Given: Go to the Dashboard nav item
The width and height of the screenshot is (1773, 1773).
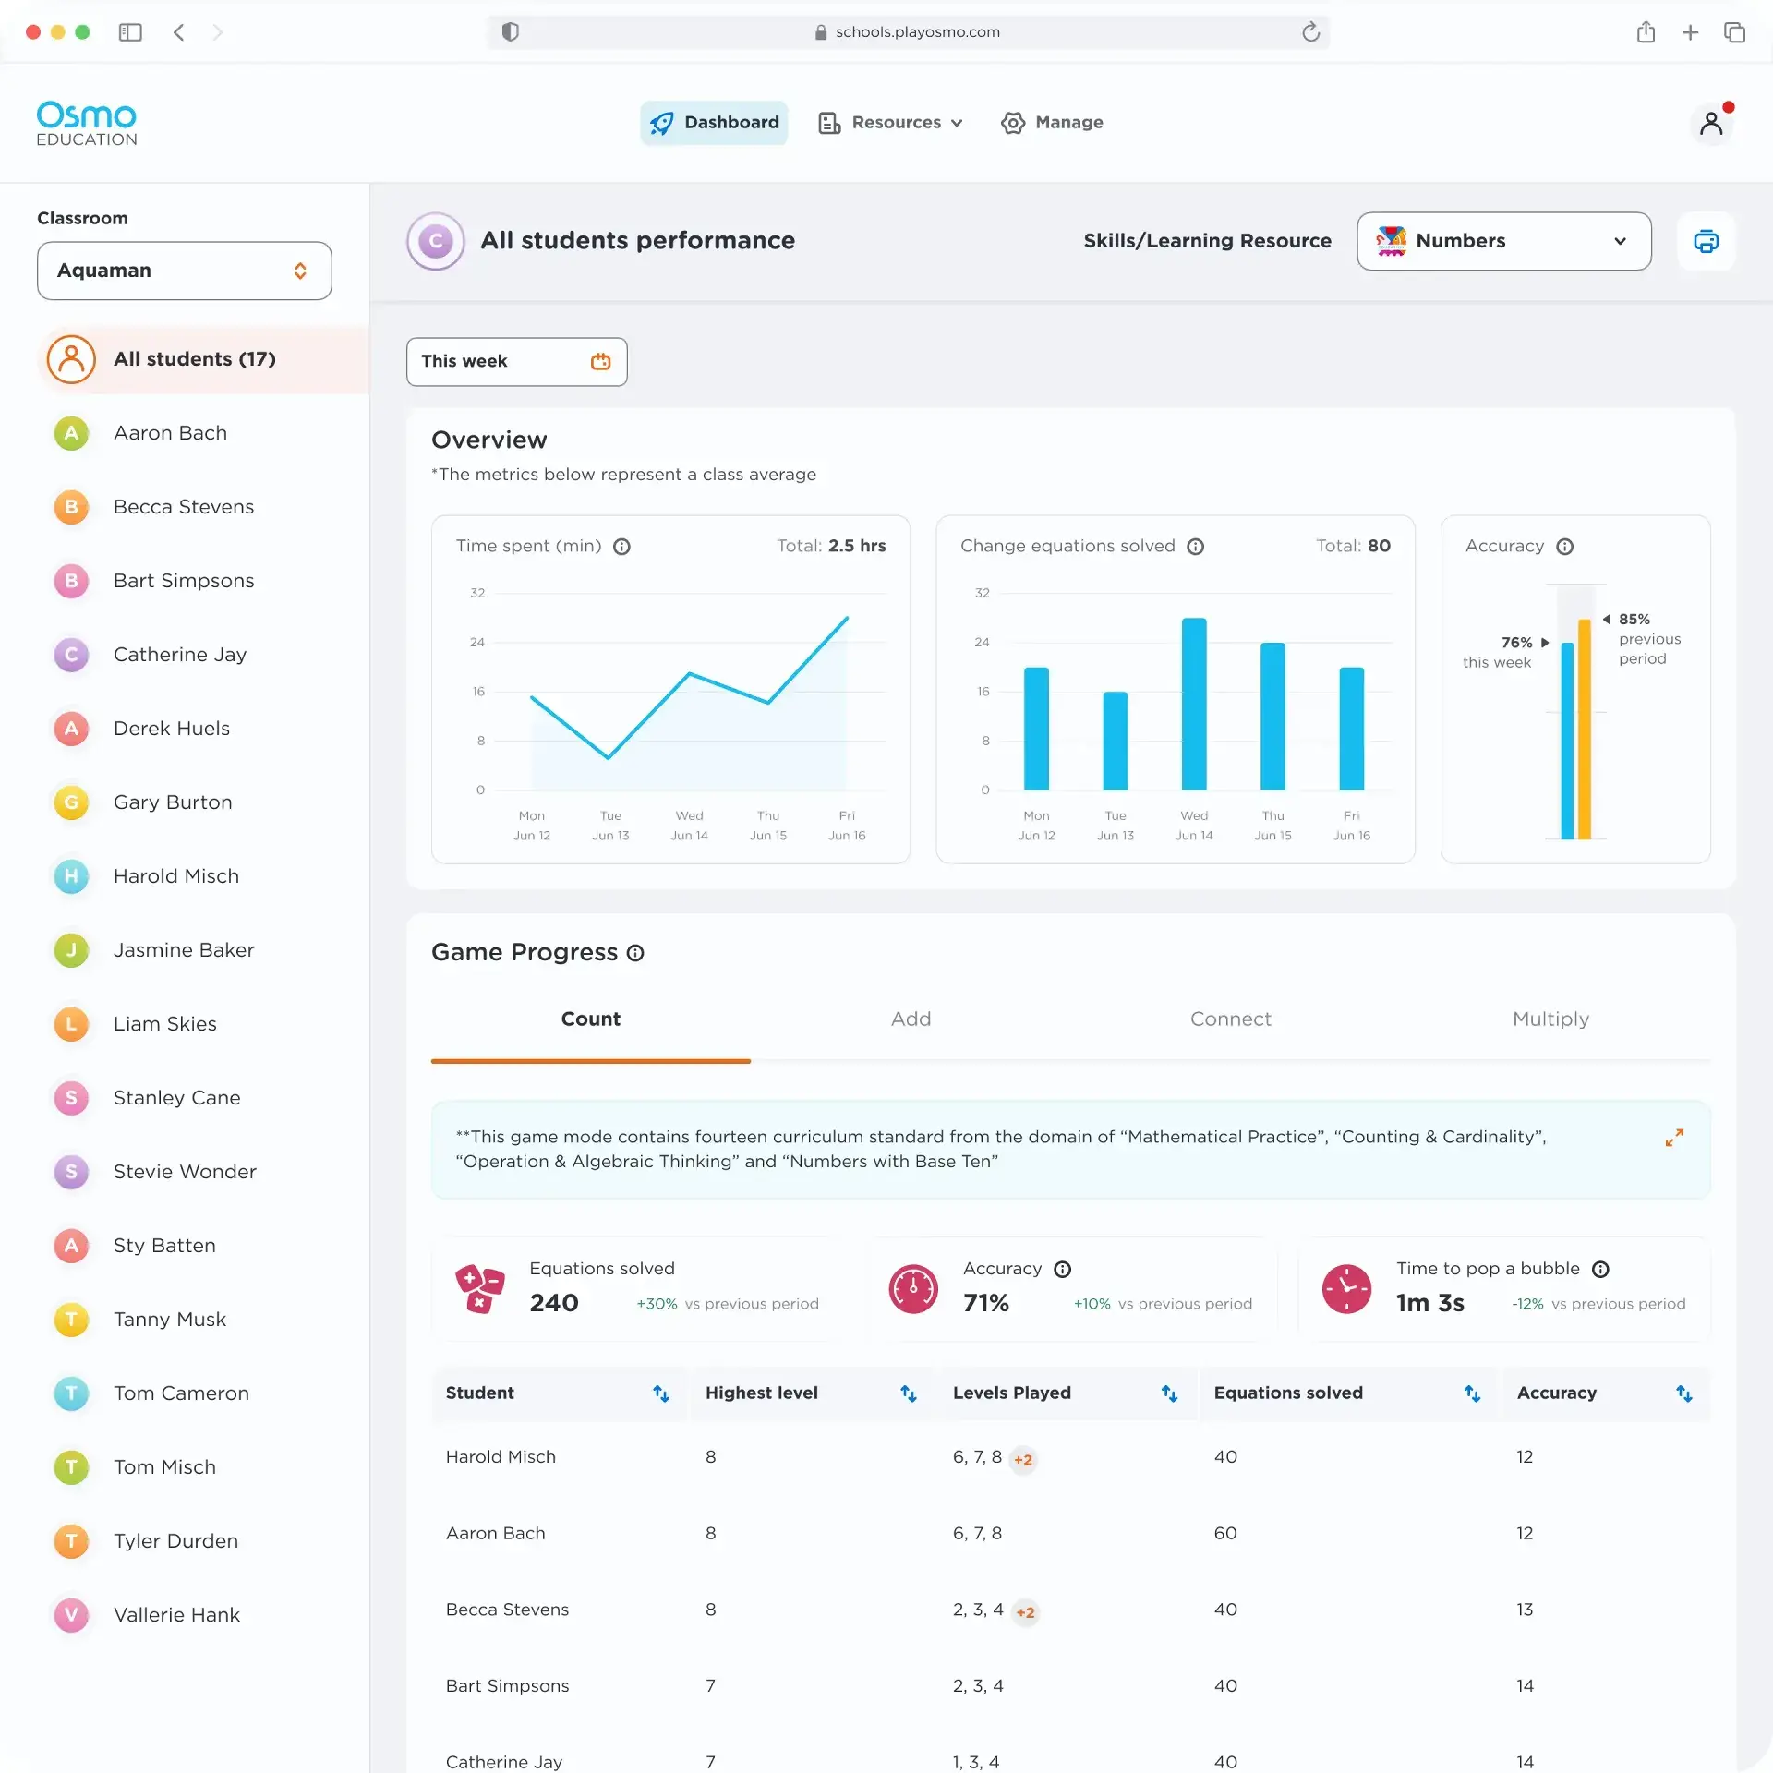Looking at the screenshot, I should pyautogui.click(x=714, y=123).
